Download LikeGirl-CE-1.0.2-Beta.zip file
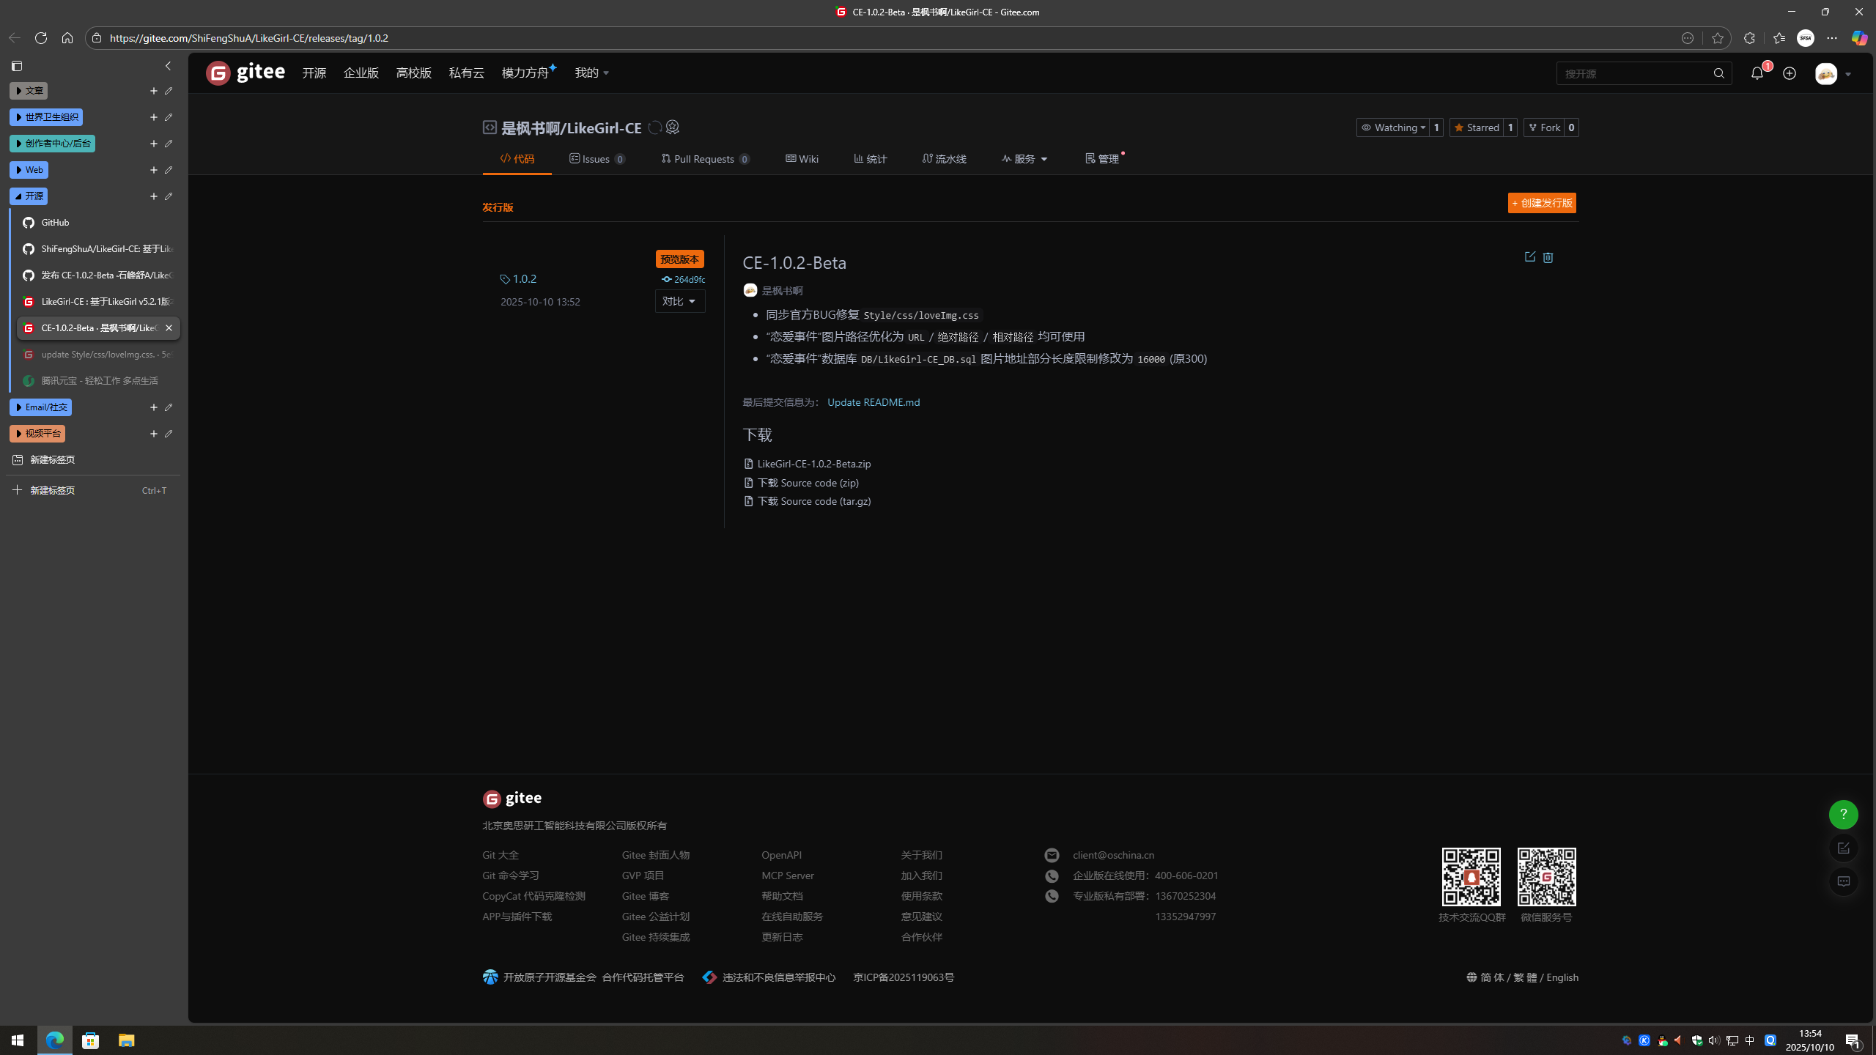 813,464
